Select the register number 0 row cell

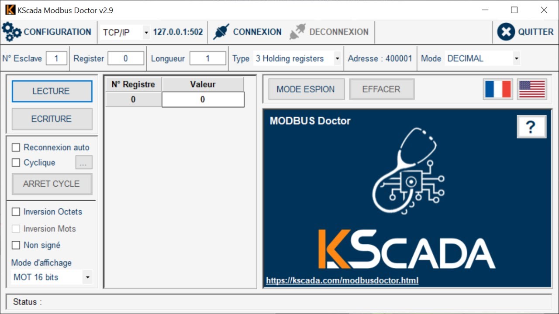133,99
